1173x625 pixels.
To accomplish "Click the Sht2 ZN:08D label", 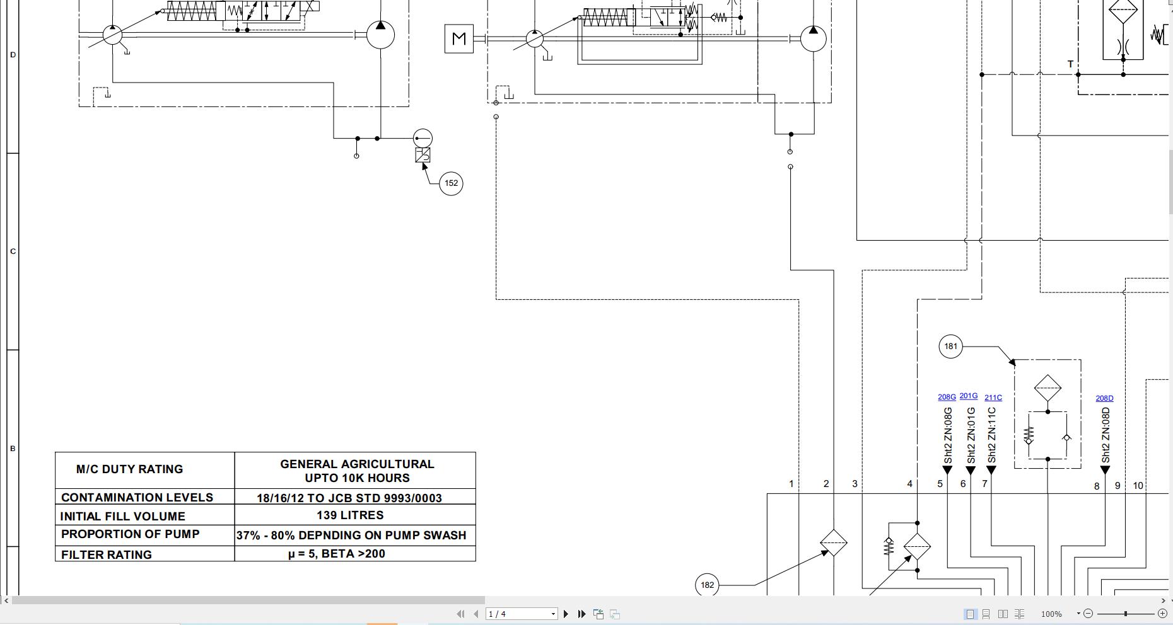I will (x=1105, y=436).
